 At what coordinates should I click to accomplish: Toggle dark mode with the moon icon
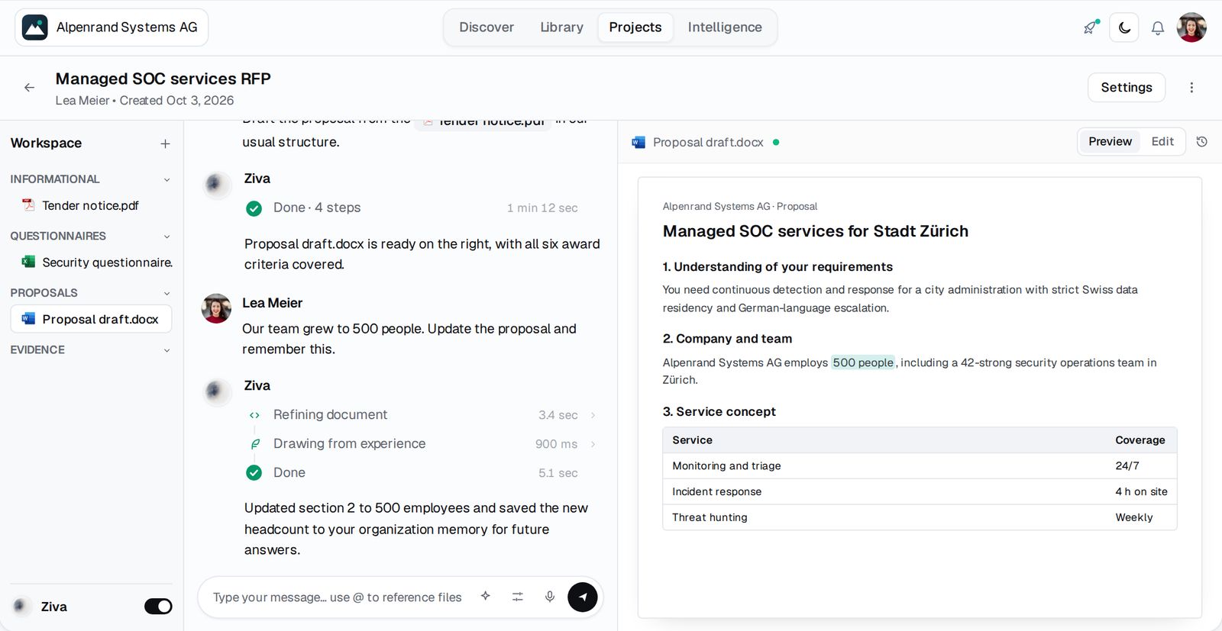point(1124,27)
